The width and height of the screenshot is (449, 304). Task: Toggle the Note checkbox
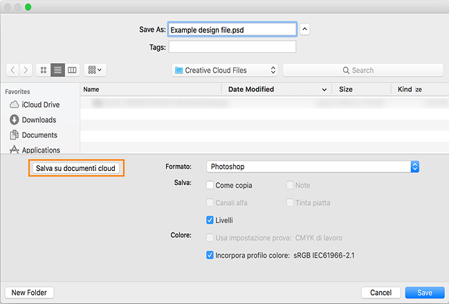click(290, 186)
